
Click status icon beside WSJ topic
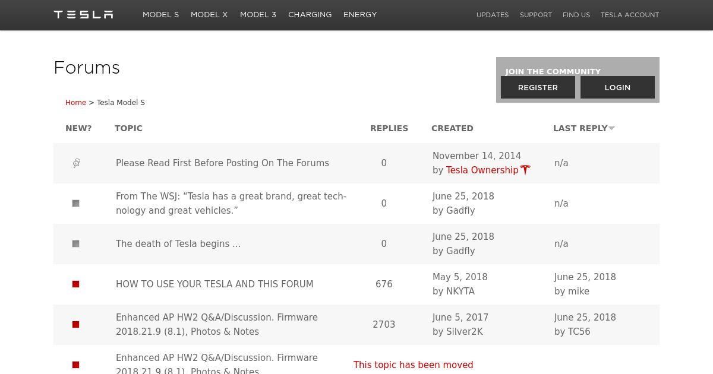[75, 204]
